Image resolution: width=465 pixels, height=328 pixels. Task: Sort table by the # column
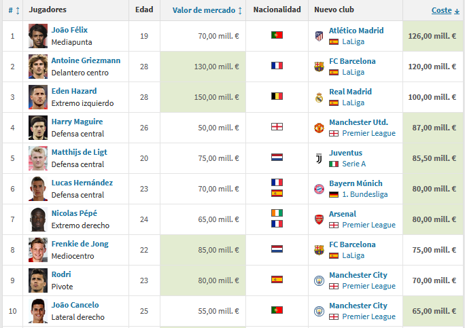tap(14, 11)
